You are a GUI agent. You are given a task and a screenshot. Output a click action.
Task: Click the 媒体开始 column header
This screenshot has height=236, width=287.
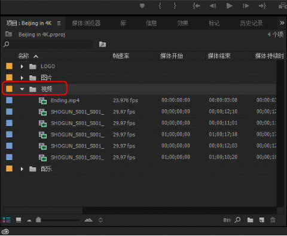pos(172,56)
